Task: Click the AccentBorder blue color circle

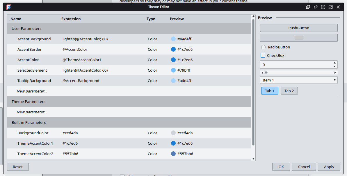Action: click(173, 49)
